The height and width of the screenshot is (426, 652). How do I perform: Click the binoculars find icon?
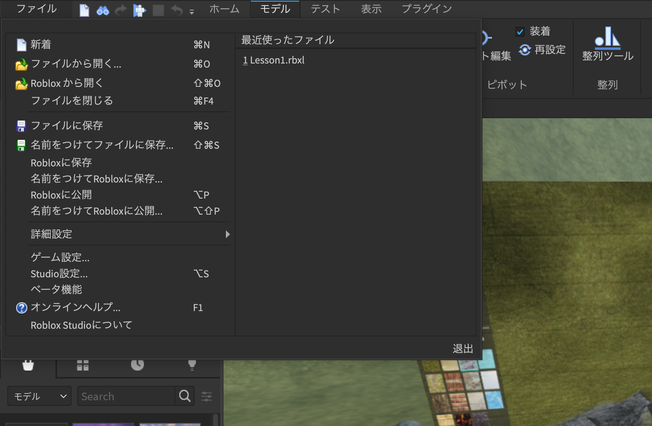(x=103, y=11)
